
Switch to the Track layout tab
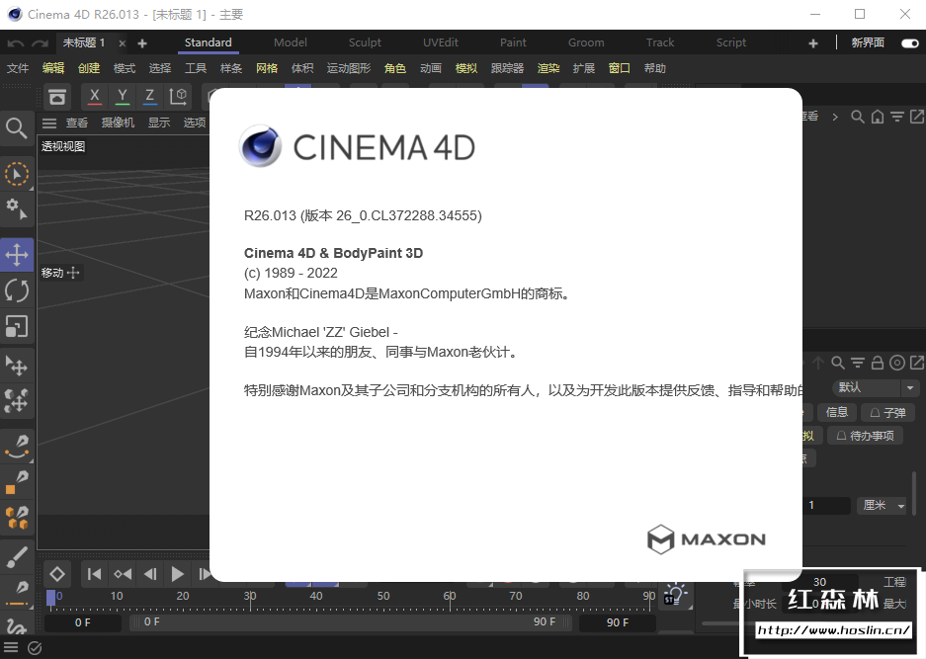(x=659, y=42)
